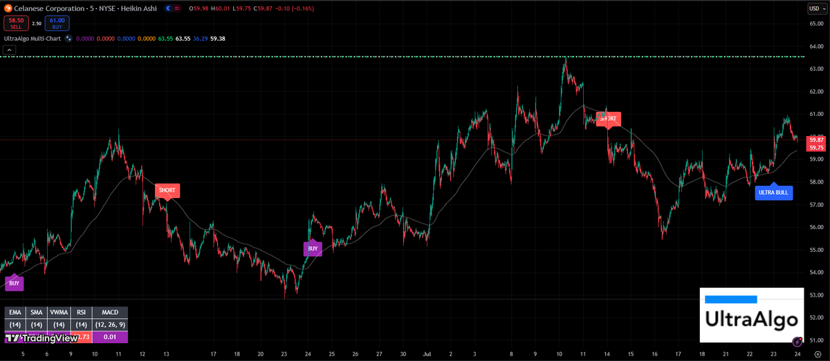Click the red 58.50 SELL button
830x361 pixels.
tap(15, 23)
